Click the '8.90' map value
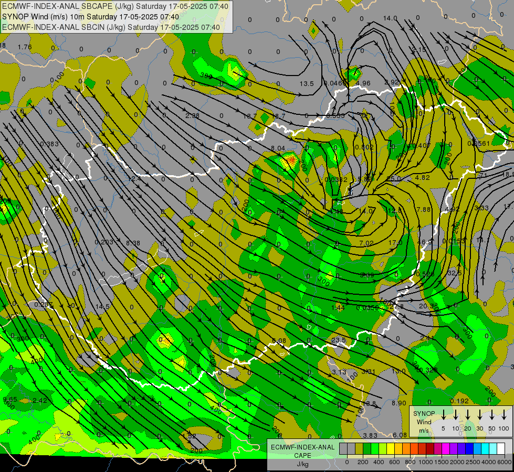Viewport: 514px width, 472px height. tap(399, 403)
